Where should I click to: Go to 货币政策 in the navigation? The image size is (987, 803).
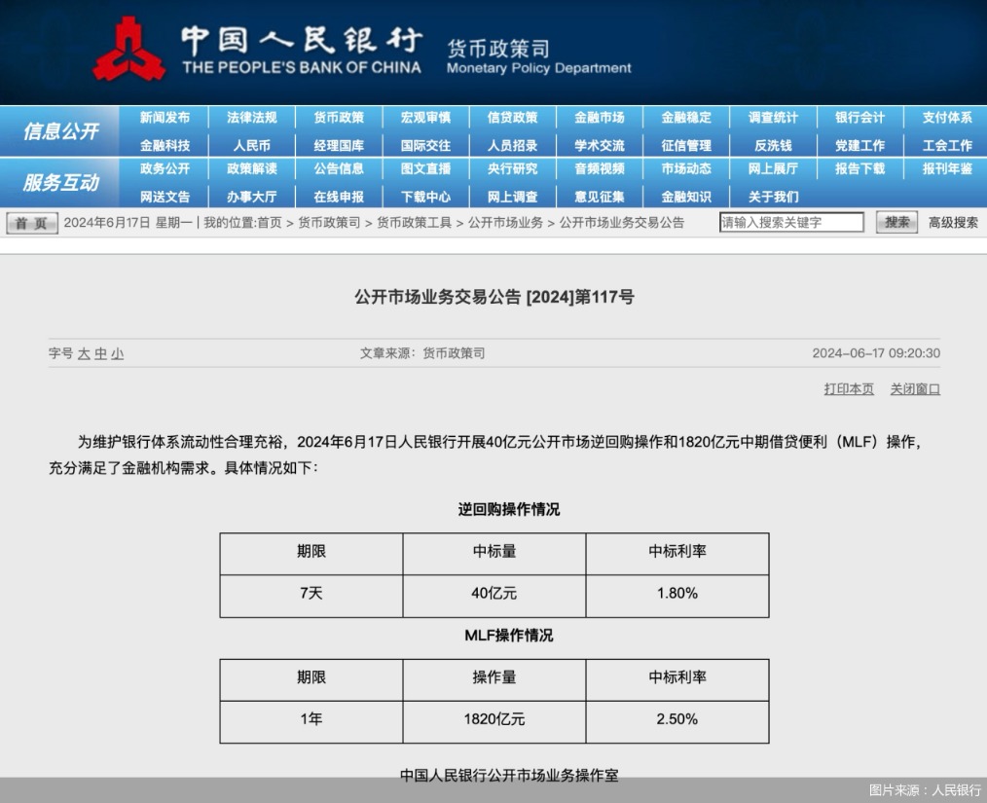pos(339,118)
